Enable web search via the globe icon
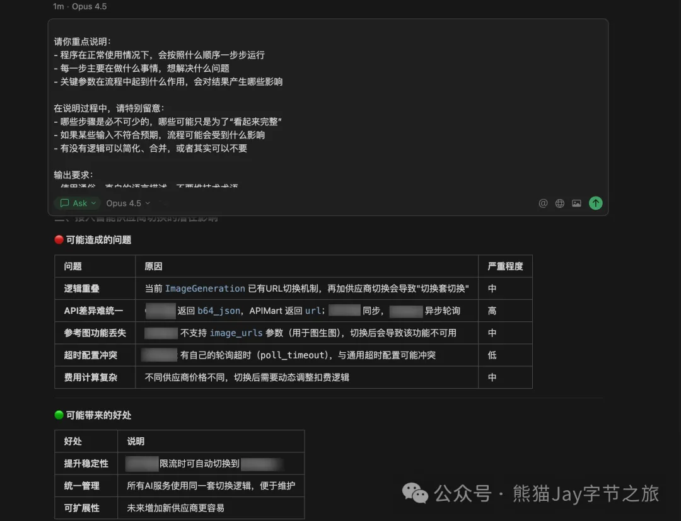 pyautogui.click(x=560, y=203)
